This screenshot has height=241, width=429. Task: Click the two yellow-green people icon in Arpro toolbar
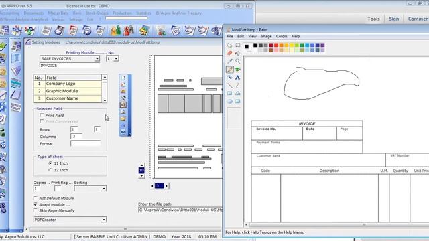pyautogui.click(x=115, y=31)
